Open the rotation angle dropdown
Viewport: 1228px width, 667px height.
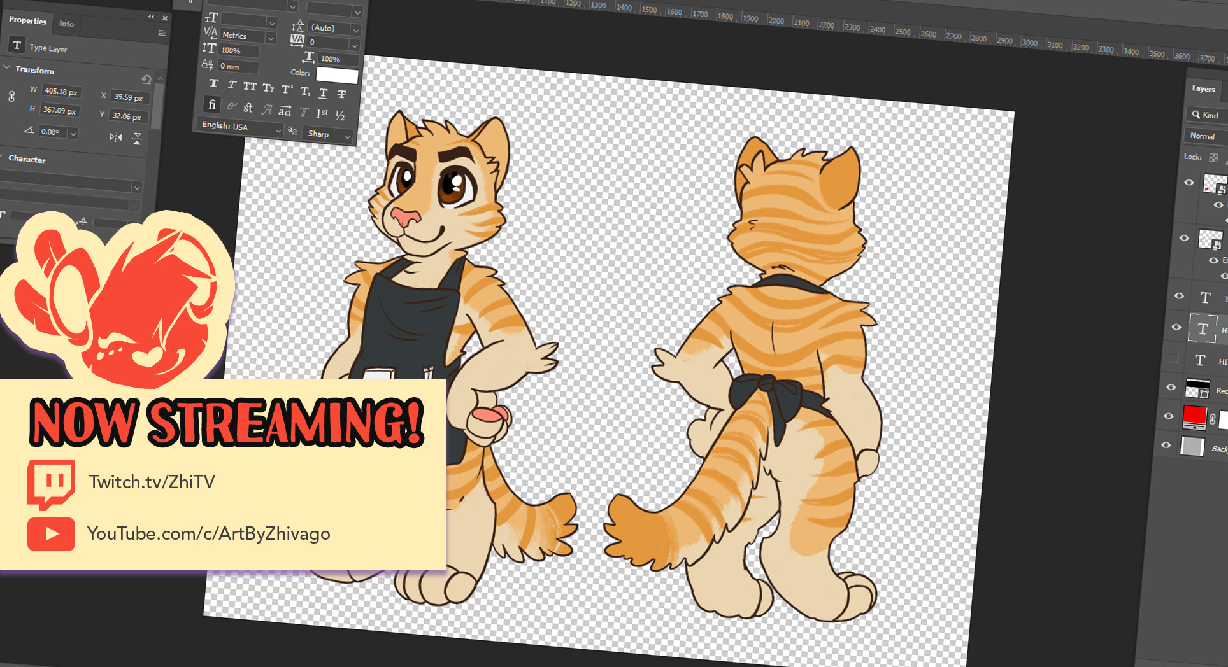coord(73,134)
